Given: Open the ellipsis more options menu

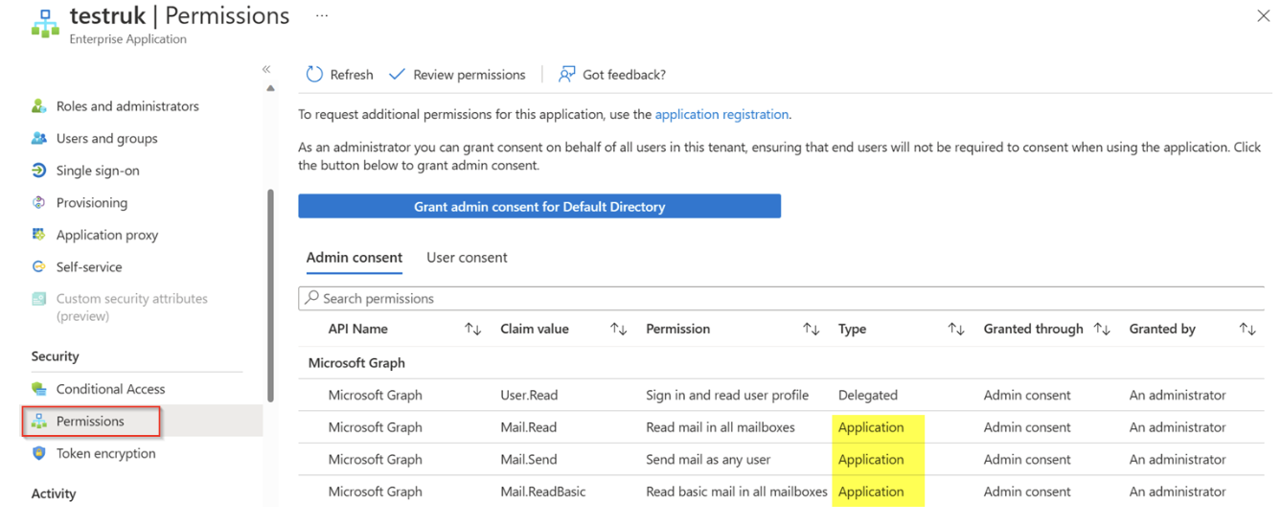Looking at the screenshot, I should 322,16.
